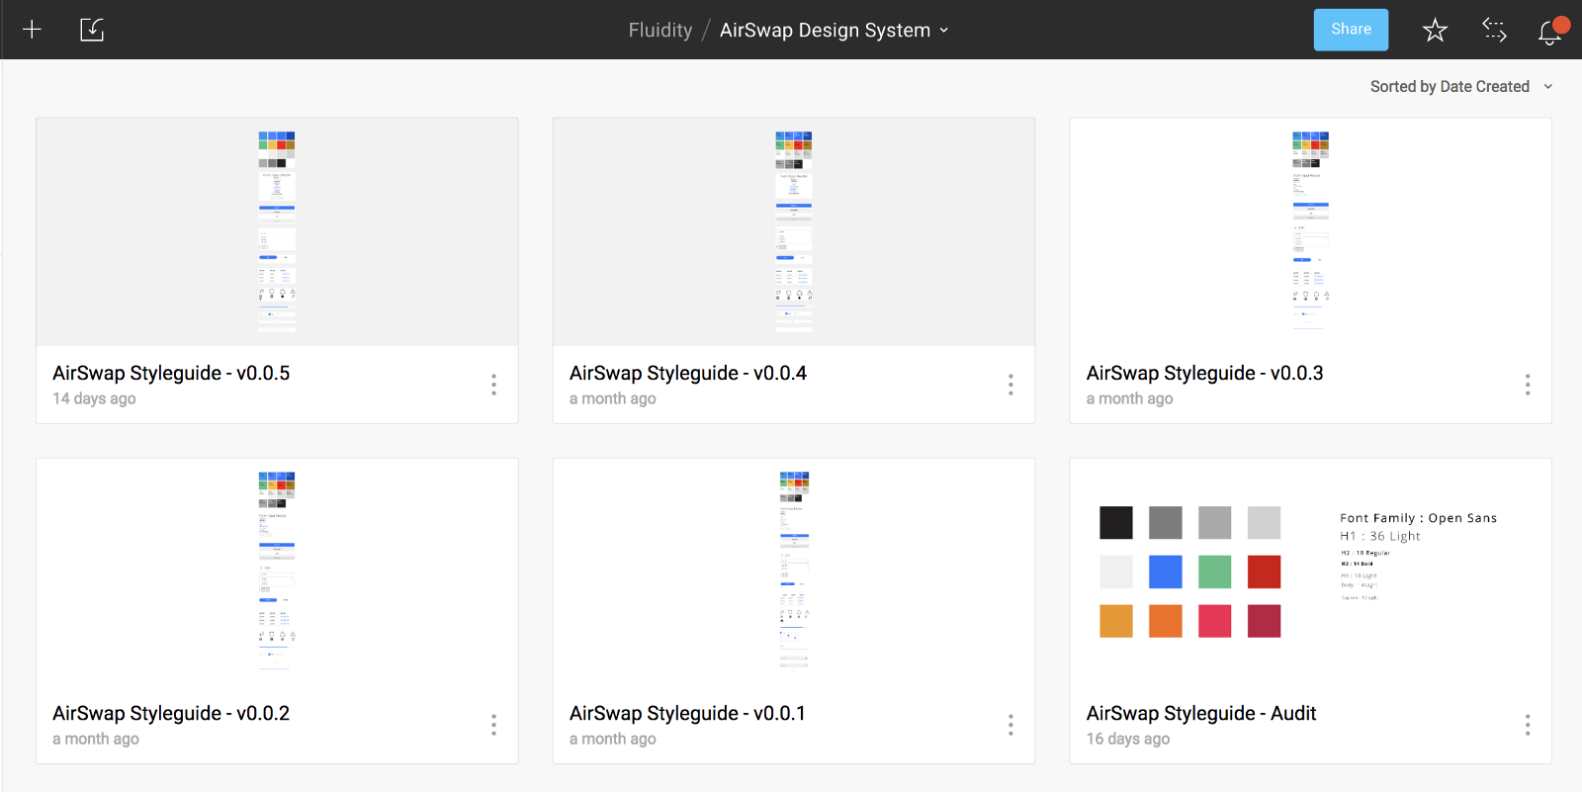Open the AirSwap Styleguide - v0.0.2 title
This screenshot has height=792, width=1582.
pos(171,713)
